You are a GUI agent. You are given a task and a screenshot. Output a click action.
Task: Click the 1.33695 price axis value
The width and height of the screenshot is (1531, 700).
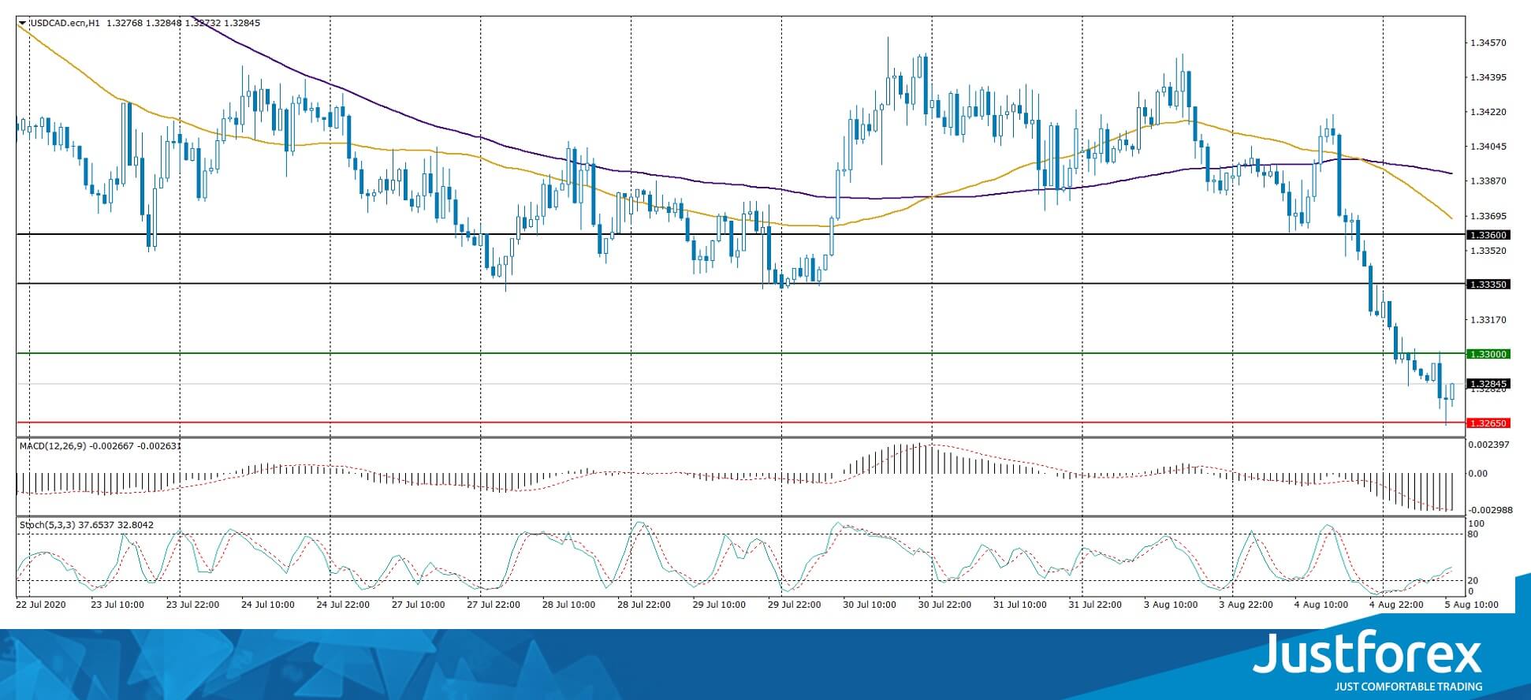point(1488,216)
